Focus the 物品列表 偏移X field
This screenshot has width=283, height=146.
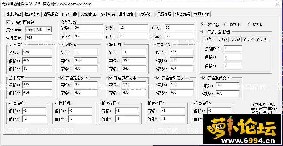click(x=89, y=28)
